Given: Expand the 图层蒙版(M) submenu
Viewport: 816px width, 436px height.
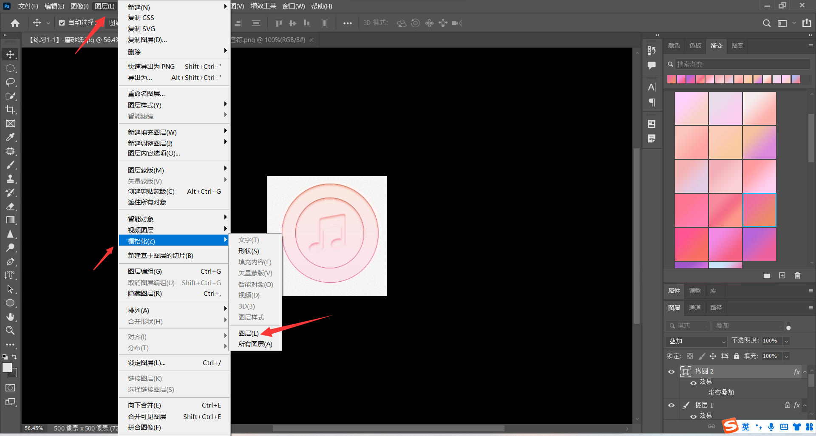Looking at the screenshot, I should click(174, 170).
